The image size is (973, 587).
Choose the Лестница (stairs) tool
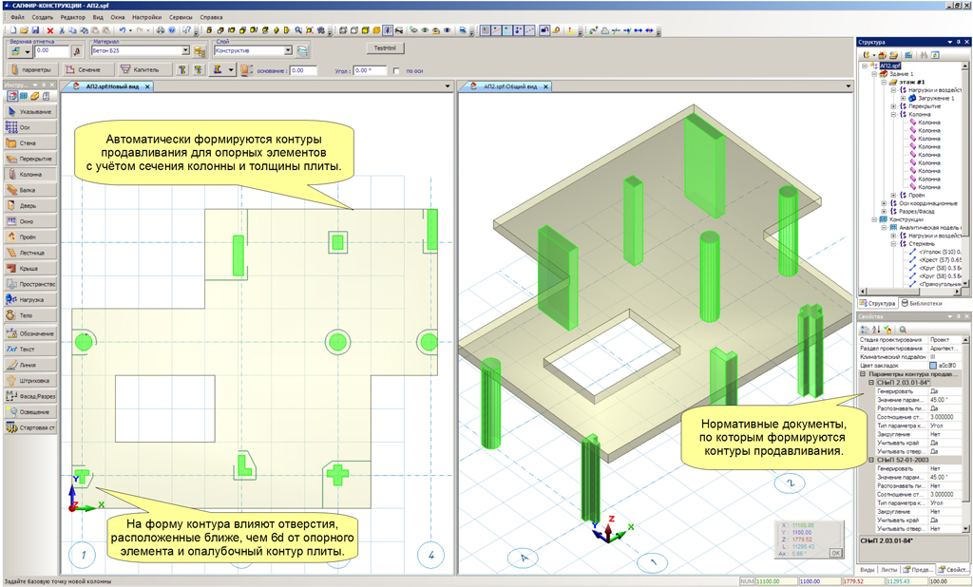point(29,253)
